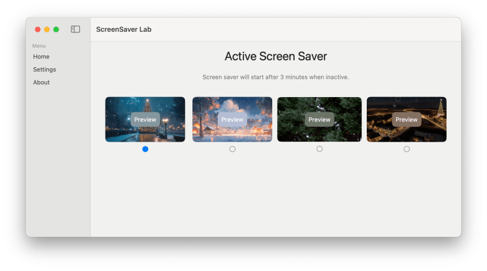Toggle the sidebar with the panel icon
Image resolution: width=487 pixels, height=271 pixels.
(x=76, y=29)
